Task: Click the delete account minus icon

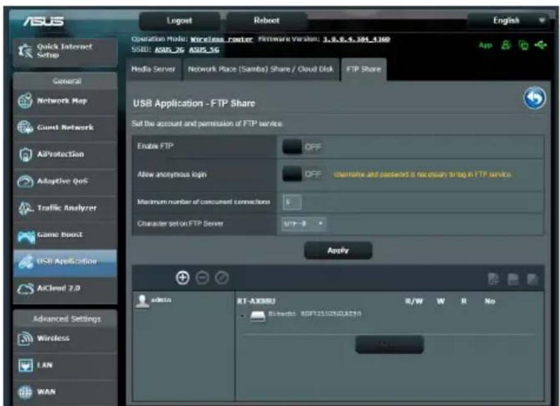Action: [202, 278]
